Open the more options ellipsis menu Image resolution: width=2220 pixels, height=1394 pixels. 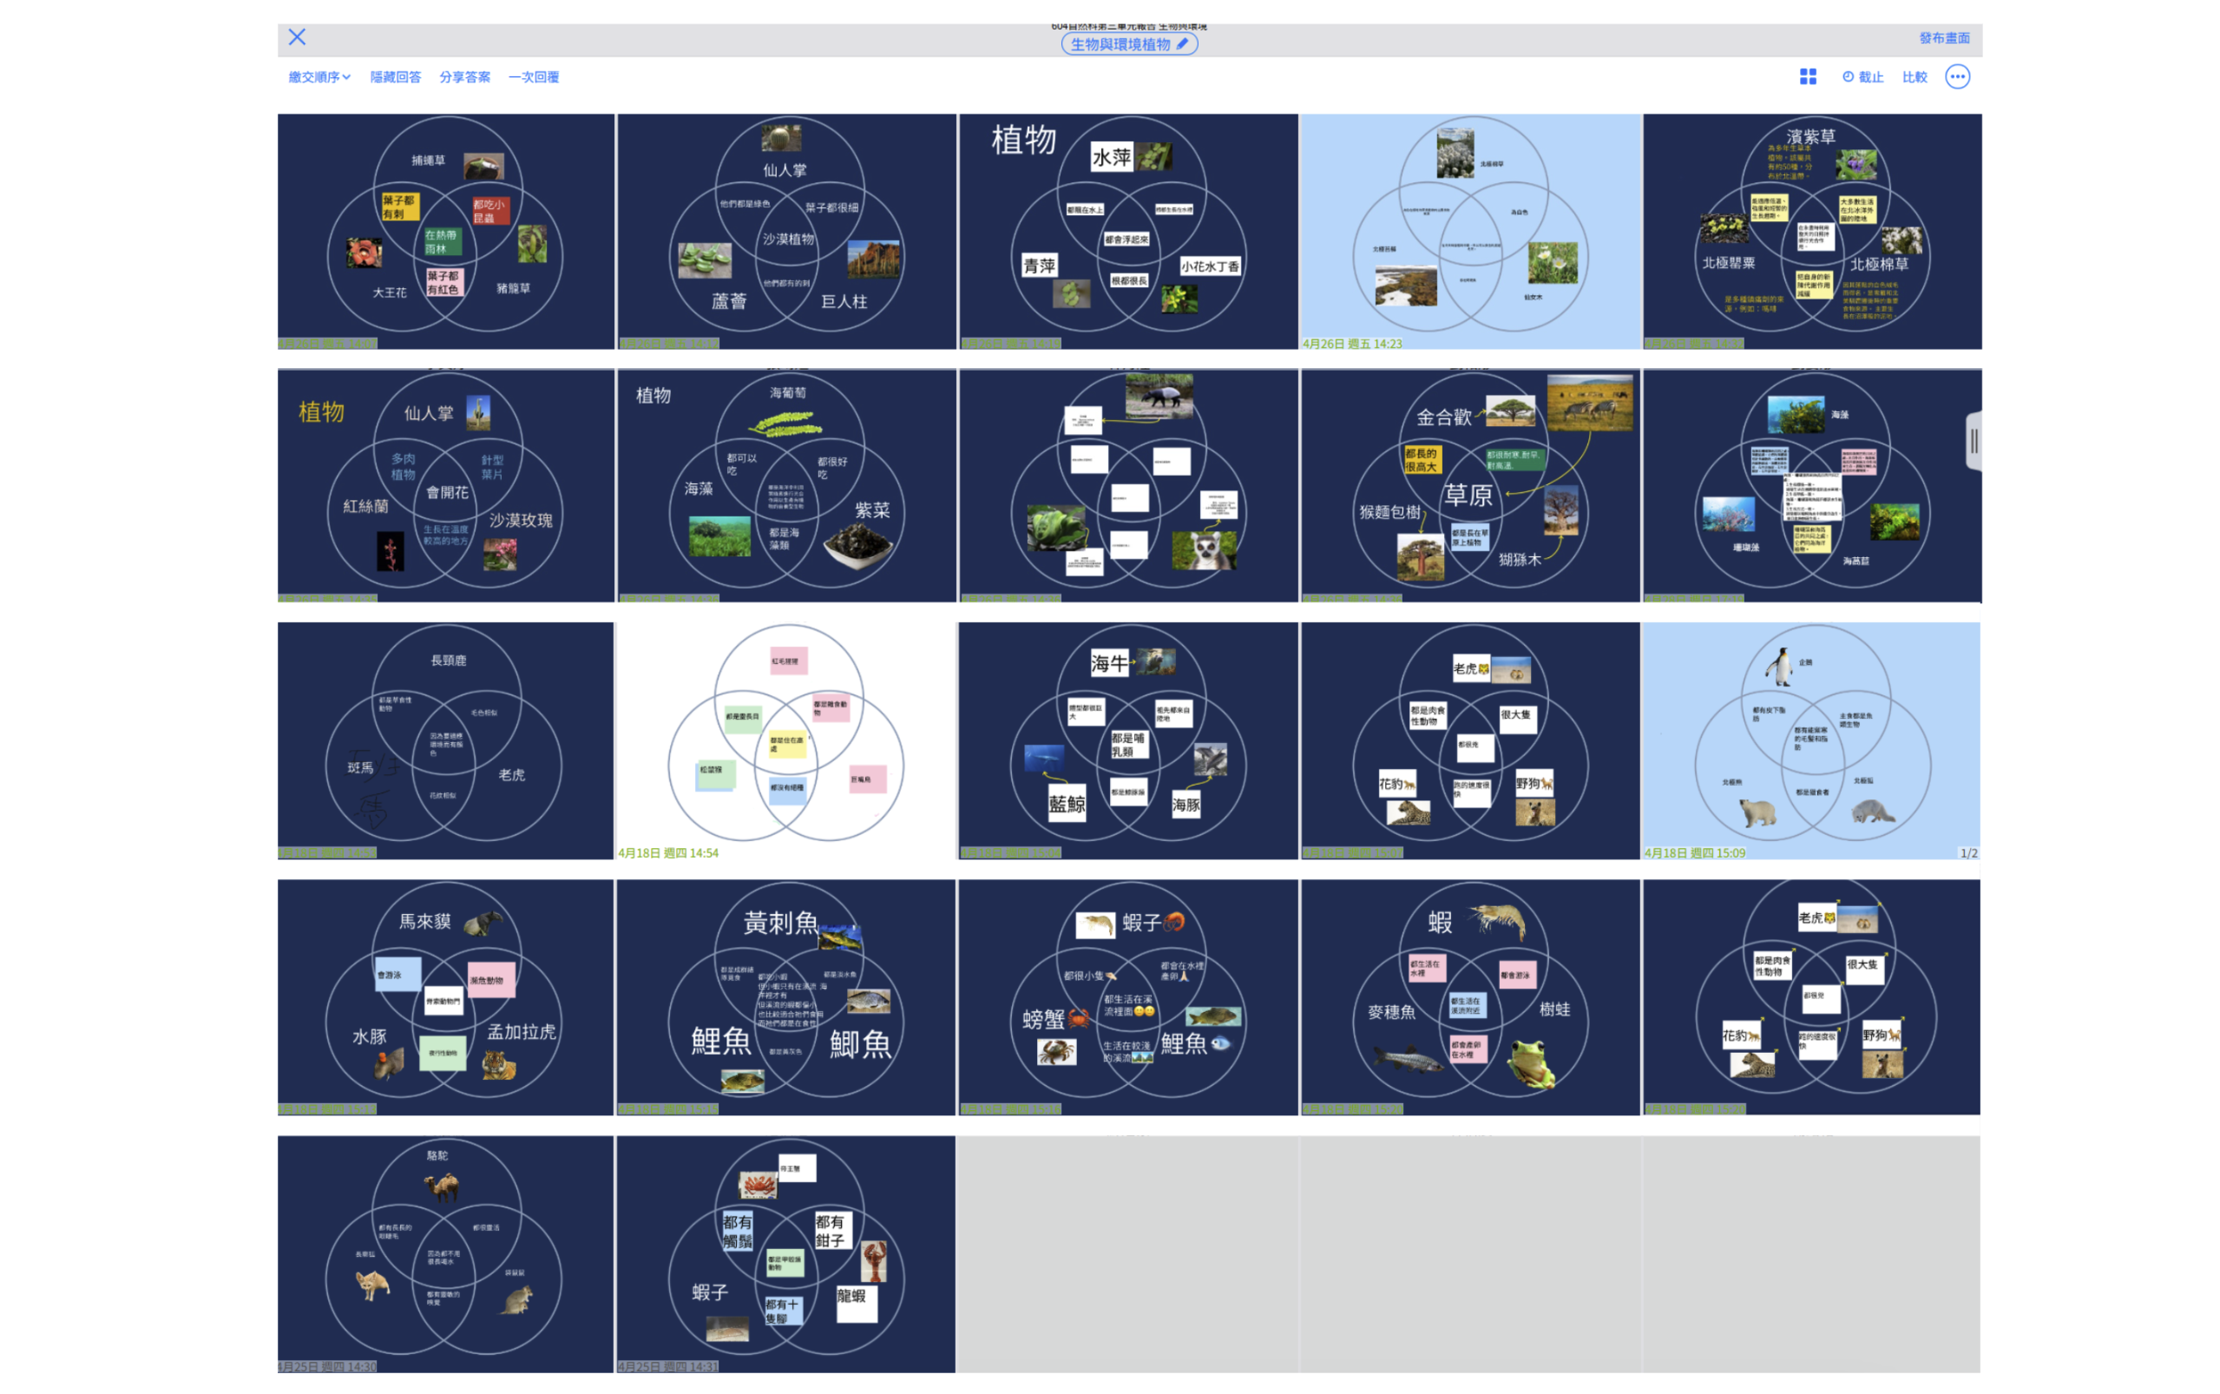click(x=1956, y=76)
